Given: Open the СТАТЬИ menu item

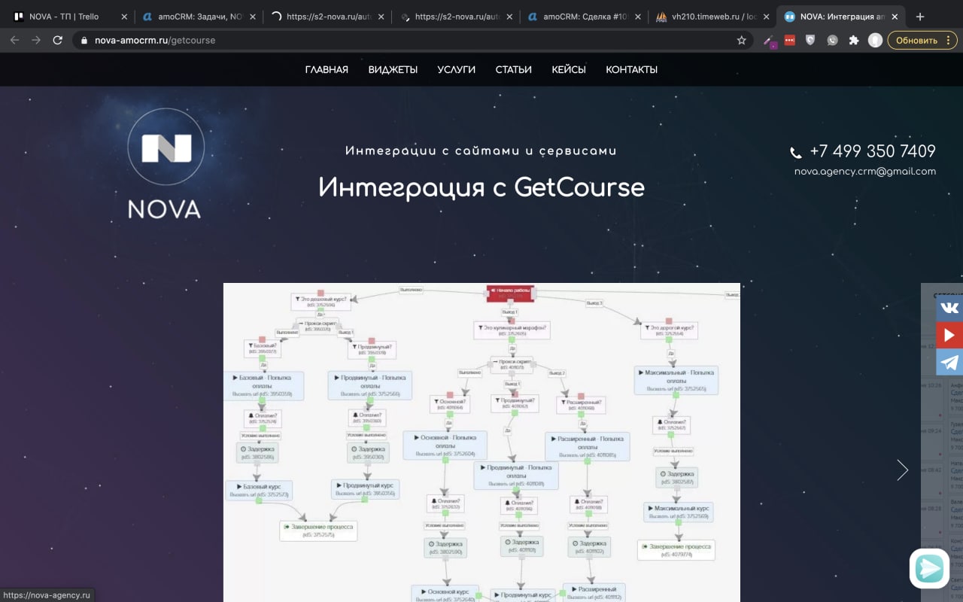Looking at the screenshot, I should point(514,69).
